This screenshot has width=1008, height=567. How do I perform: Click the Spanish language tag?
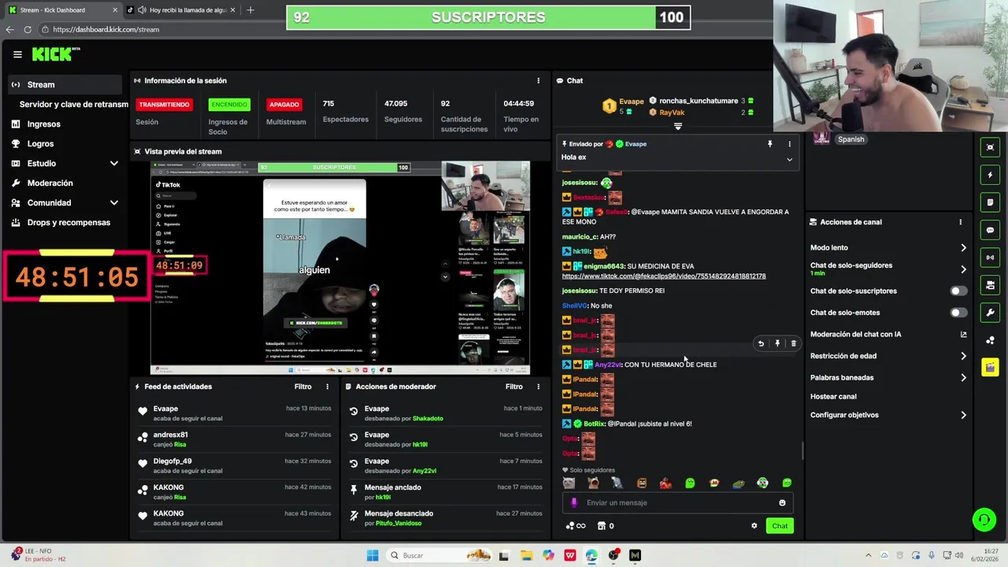click(x=851, y=139)
